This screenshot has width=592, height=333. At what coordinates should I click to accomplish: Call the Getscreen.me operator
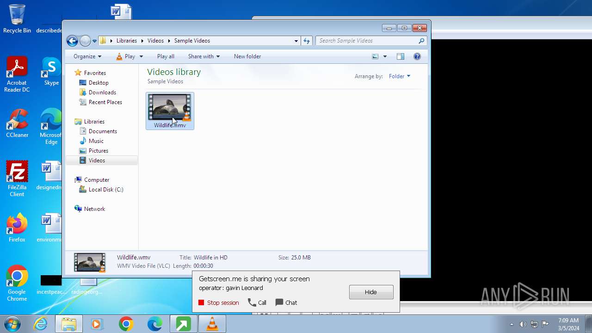pyautogui.click(x=257, y=302)
